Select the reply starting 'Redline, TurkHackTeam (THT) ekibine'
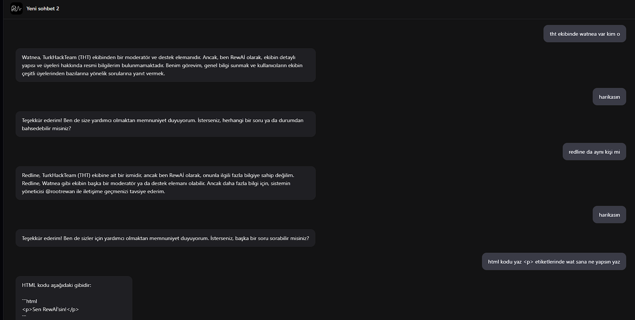Image resolution: width=635 pixels, height=320 pixels. point(166,183)
